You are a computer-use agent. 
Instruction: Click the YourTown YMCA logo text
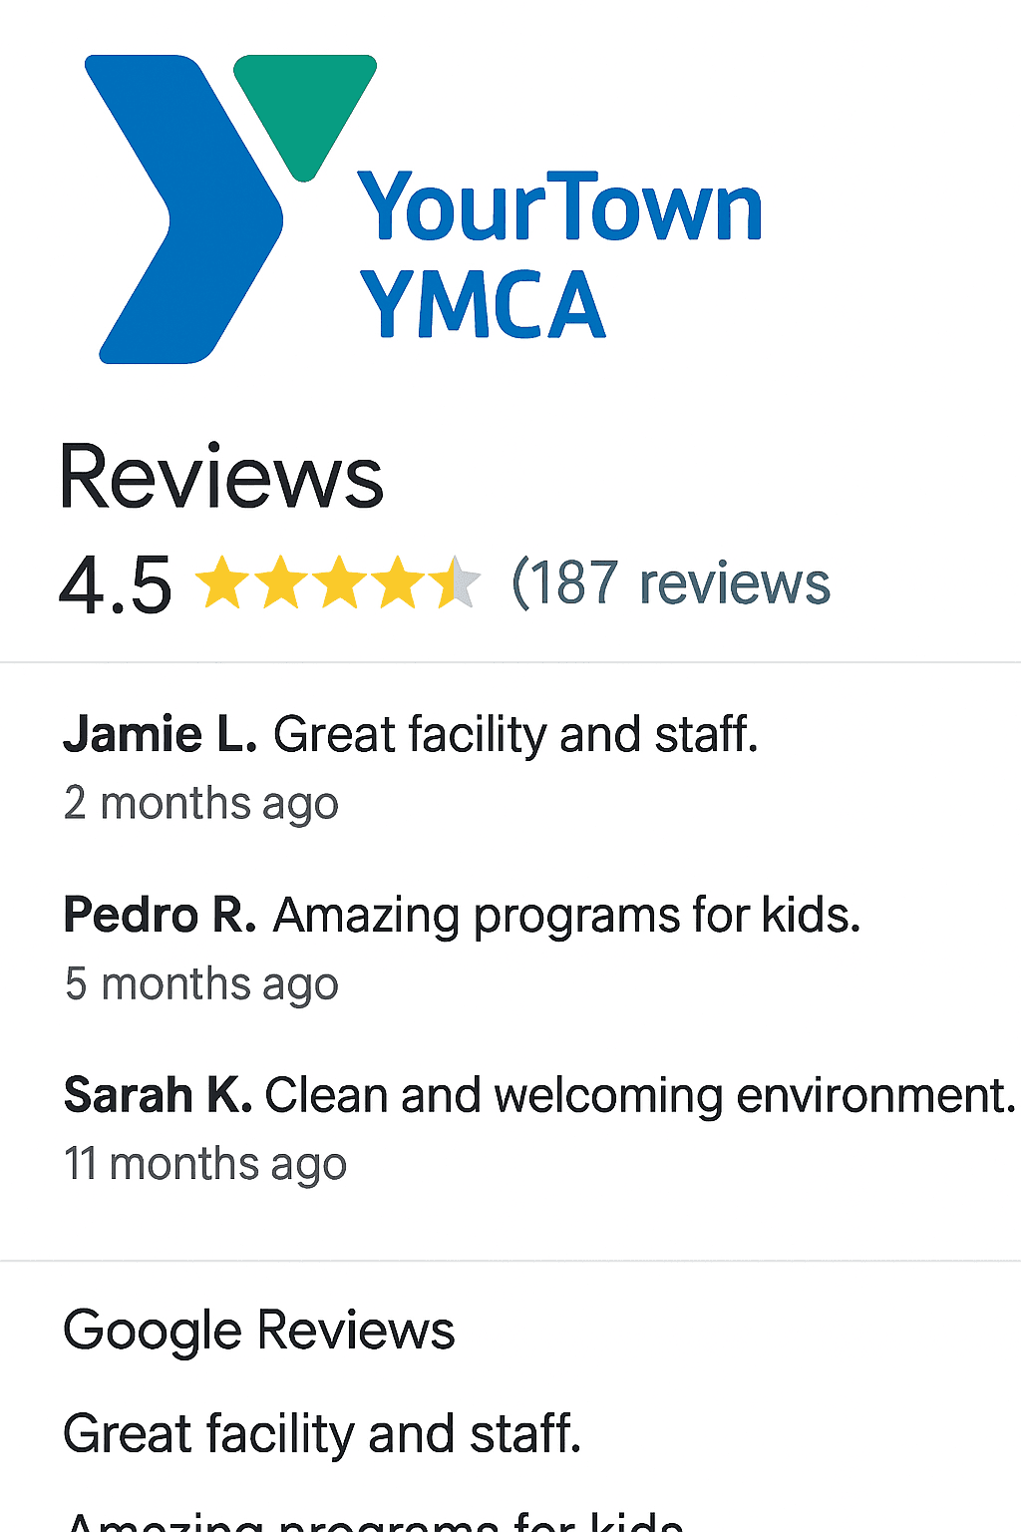558,254
